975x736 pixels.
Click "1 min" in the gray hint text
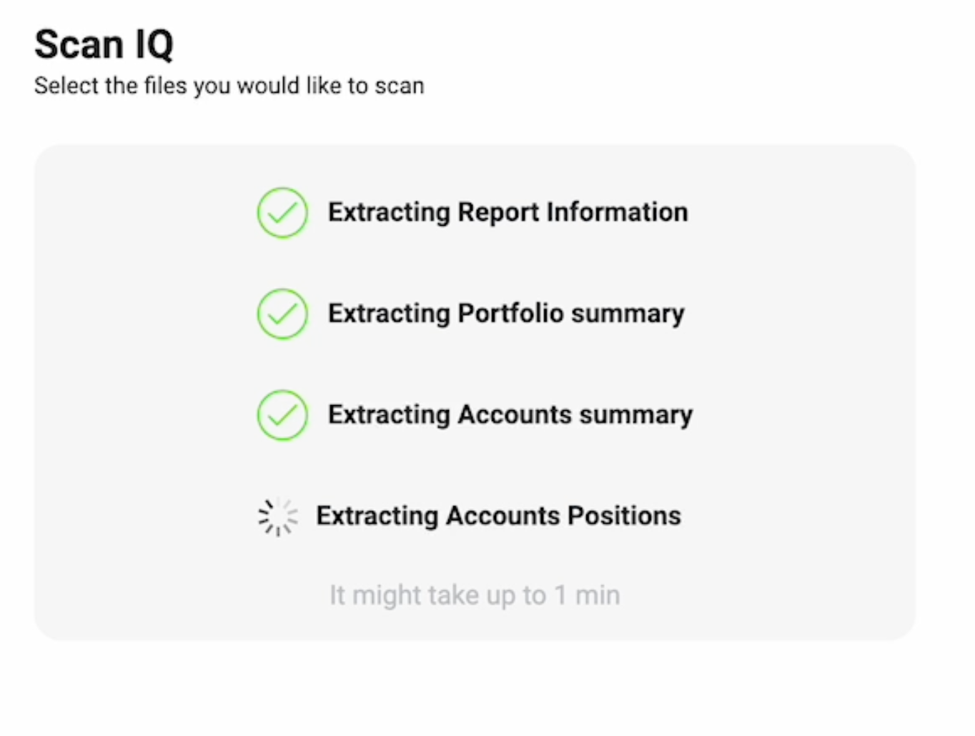(588, 595)
